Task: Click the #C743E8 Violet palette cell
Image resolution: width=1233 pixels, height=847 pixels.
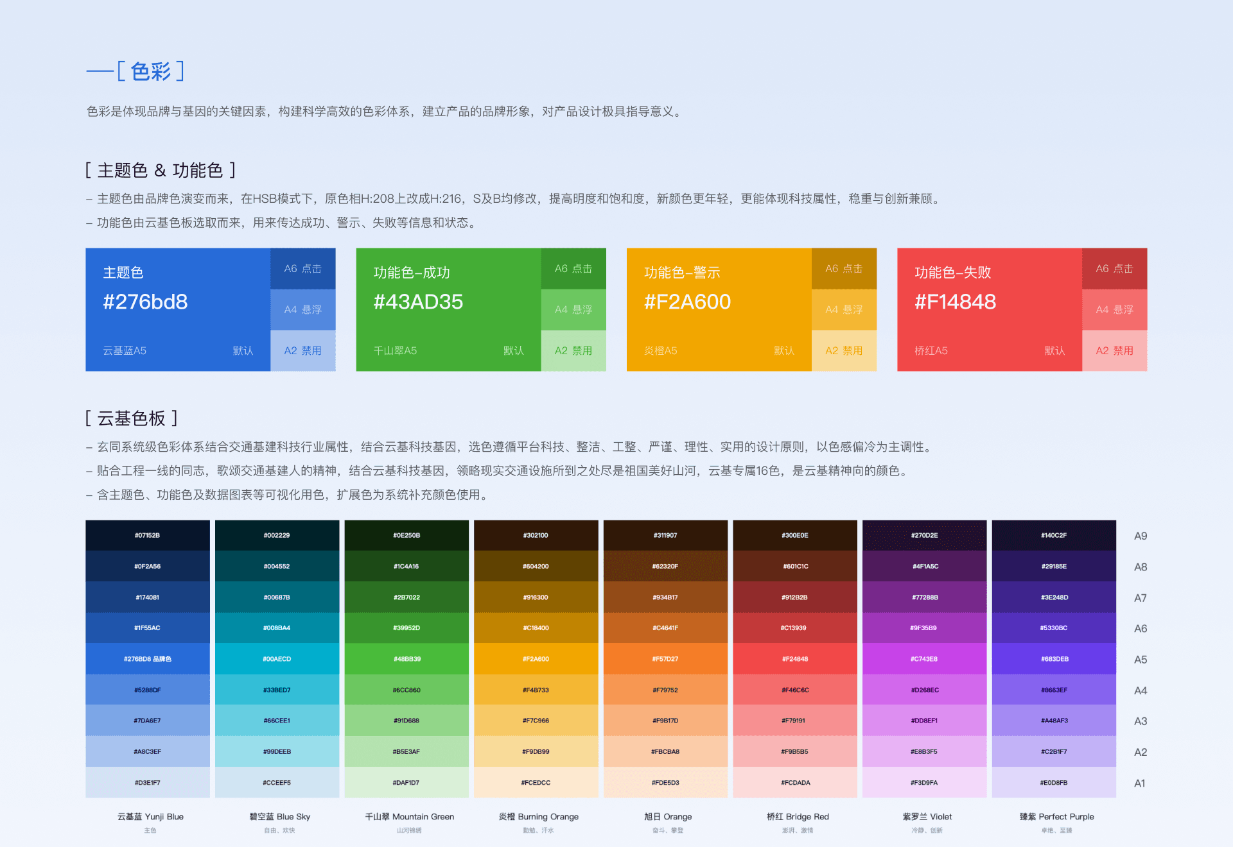Action: [924, 659]
